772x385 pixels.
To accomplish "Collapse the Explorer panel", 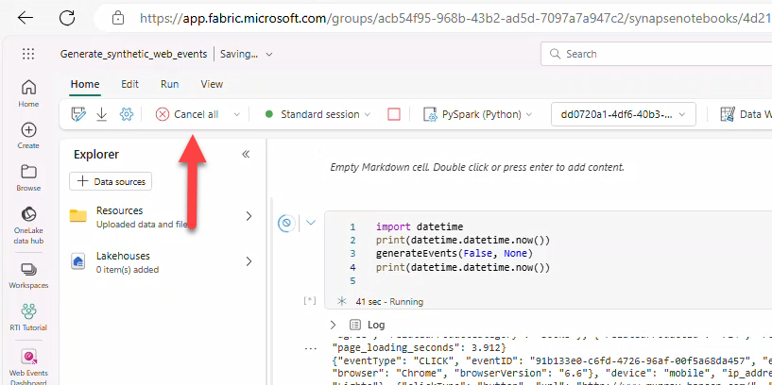I will (246, 154).
